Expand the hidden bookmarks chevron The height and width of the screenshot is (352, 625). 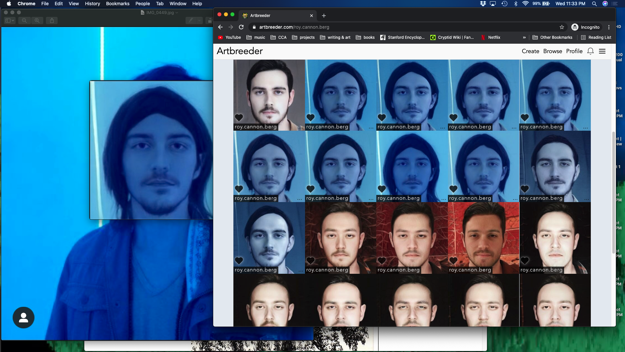524,37
